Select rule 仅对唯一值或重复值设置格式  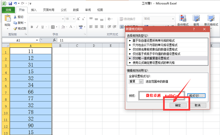(167, 58)
